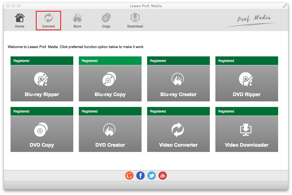Open the Twitter bird icon
The height and width of the screenshot is (195, 292).
tap(152, 176)
